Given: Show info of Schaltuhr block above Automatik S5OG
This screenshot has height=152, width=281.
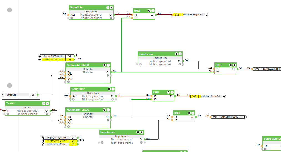Looking at the screenshot, I should (x=113, y=89).
